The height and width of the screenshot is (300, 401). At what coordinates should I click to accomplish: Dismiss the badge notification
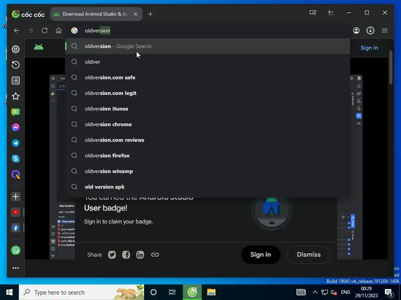[309, 255]
